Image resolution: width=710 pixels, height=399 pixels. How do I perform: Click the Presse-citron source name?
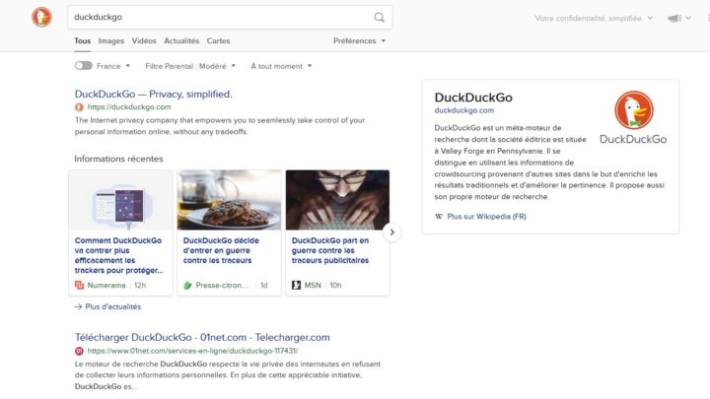222,286
